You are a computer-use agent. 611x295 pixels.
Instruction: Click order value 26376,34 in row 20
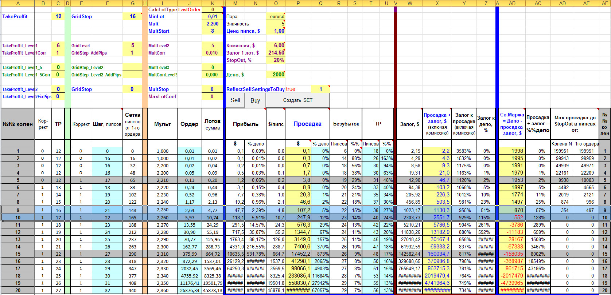pyautogui.click(x=190, y=290)
